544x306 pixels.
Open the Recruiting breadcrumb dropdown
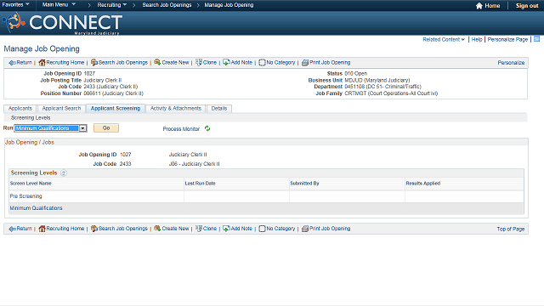coord(111,5)
